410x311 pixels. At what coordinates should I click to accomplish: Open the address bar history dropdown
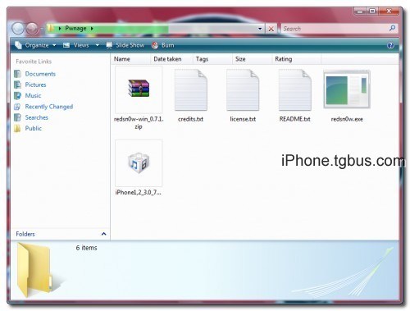260,29
